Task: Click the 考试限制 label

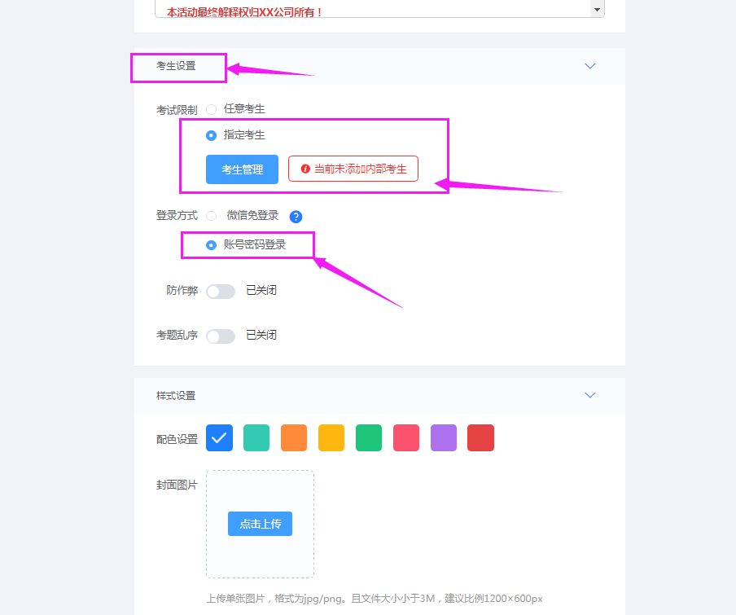Action: (177, 110)
